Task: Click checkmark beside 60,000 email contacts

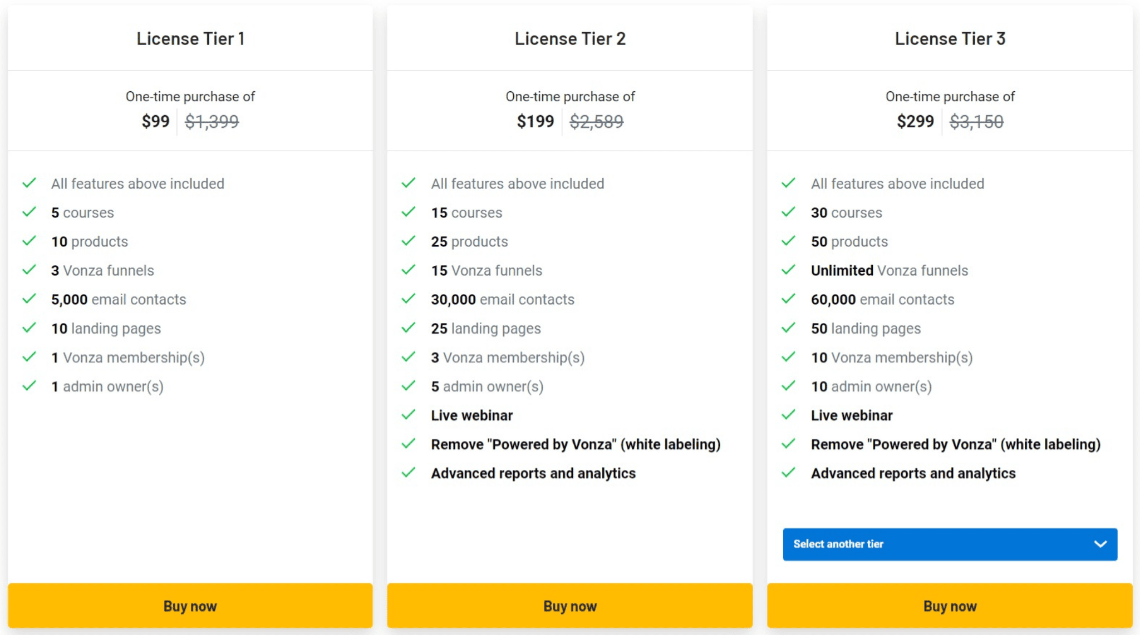Action: point(788,299)
